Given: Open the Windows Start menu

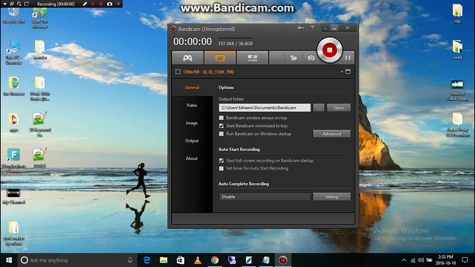Looking at the screenshot, I should pyautogui.click(x=9, y=260).
